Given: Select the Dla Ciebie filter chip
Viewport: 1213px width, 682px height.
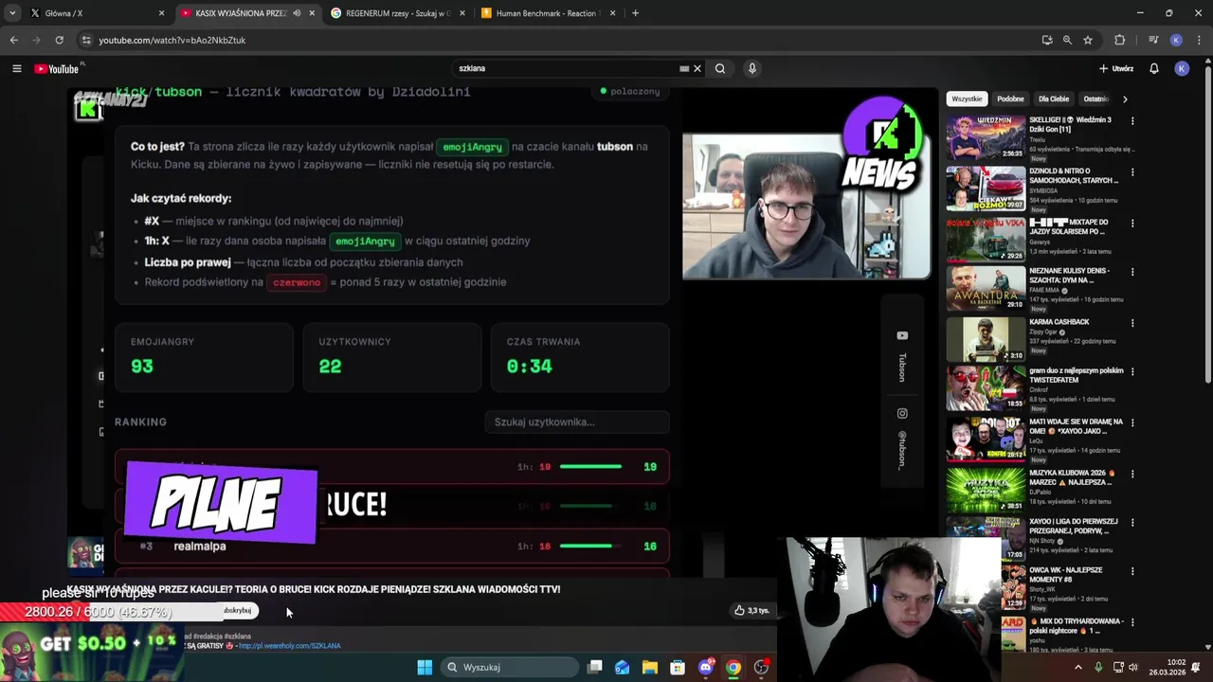Looking at the screenshot, I should point(1053,99).
